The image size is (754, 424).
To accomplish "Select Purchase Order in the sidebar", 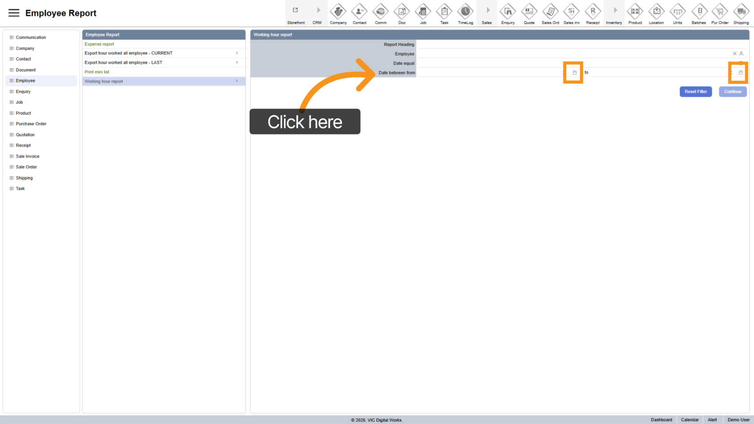I will [x=31, y=124].
